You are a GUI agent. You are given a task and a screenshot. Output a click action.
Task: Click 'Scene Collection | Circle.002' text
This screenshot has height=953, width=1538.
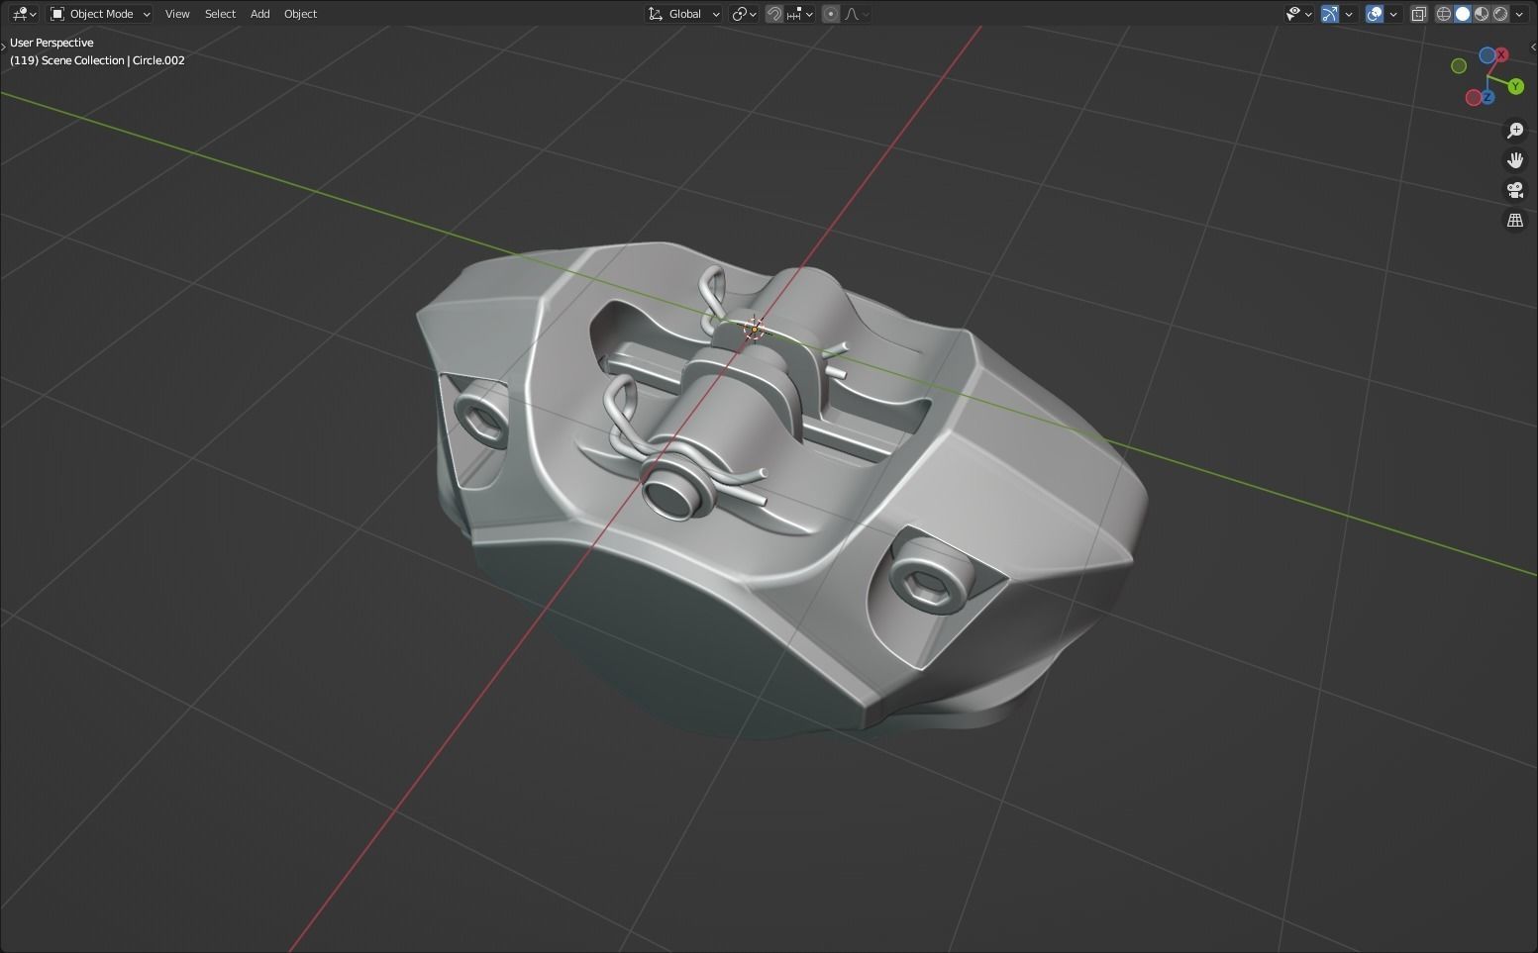tap(113, 60)
